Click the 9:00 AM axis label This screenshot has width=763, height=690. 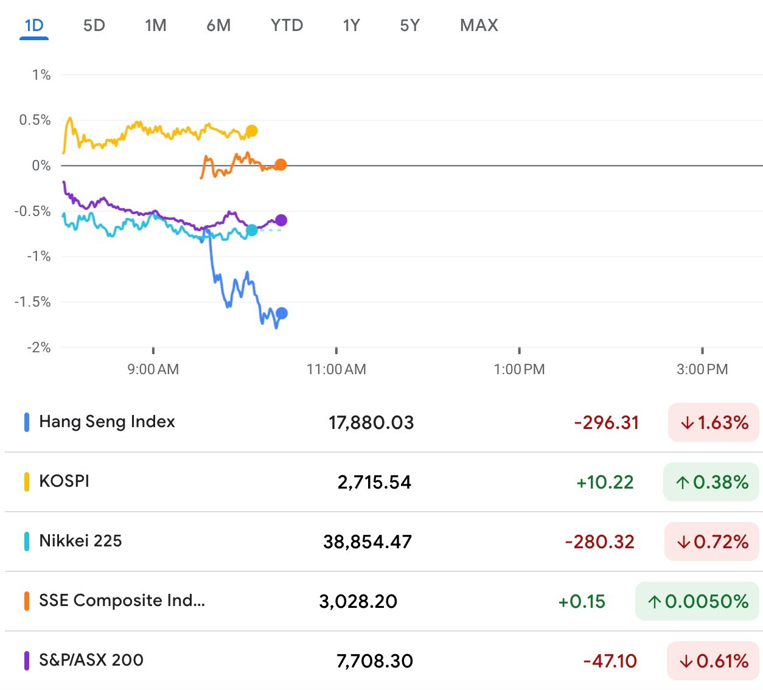click(x=153, y=369)
